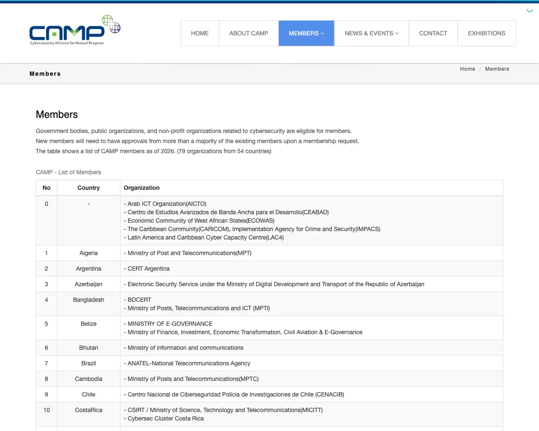Click the Azerbaijan country cell

point(88,284)
